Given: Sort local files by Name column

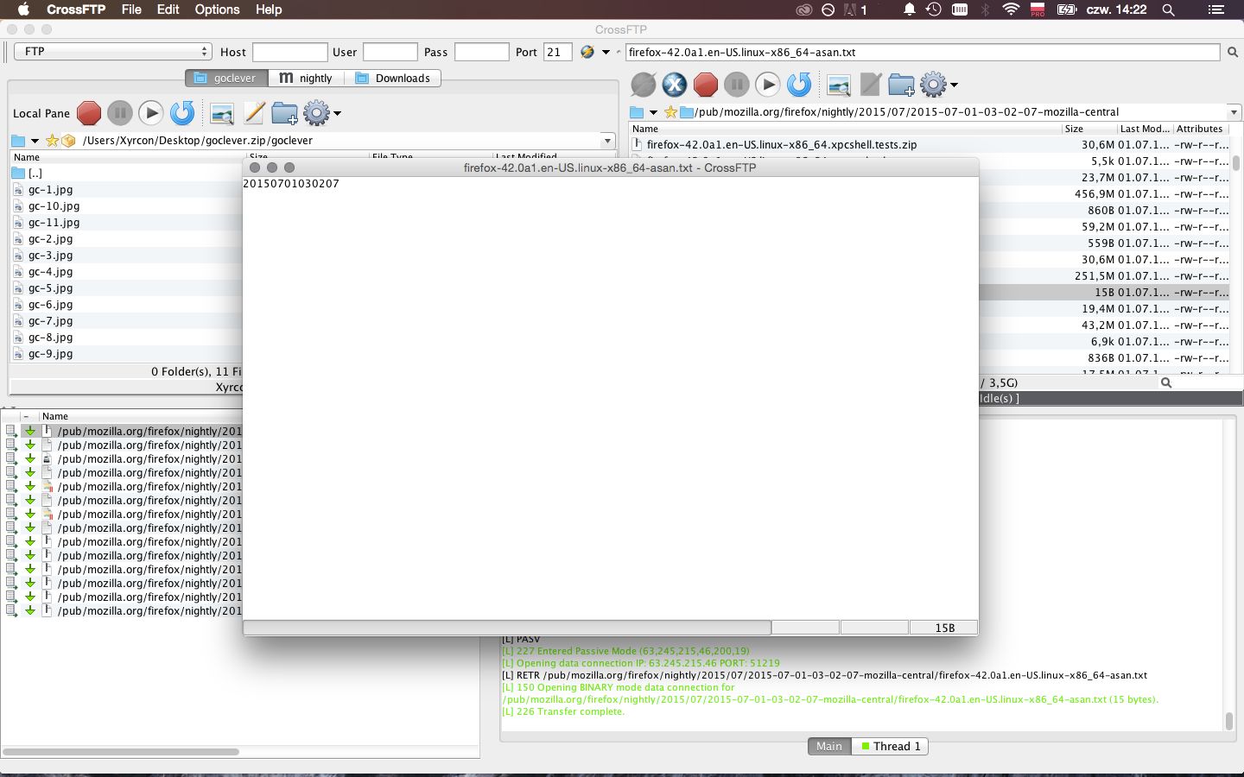Looking at the screenshot, I should pos(27,157).
